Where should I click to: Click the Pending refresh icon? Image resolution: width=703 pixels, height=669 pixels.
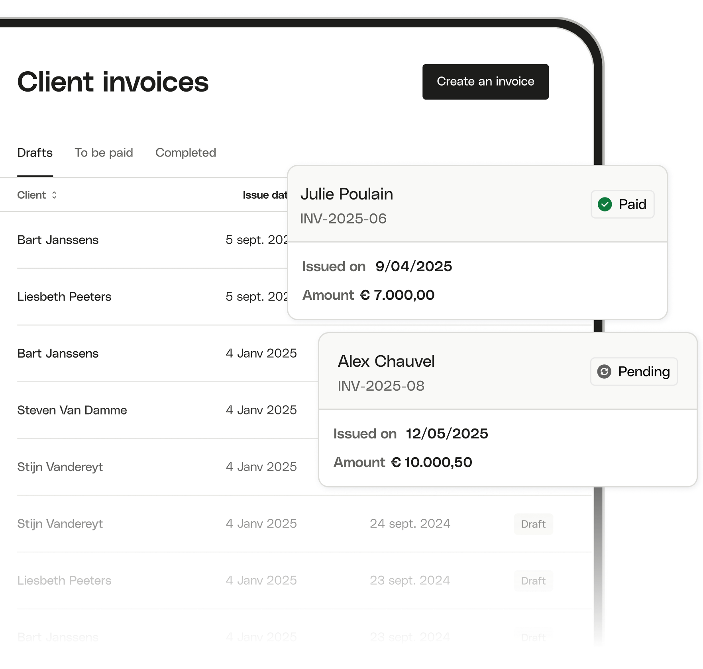tap(604, 372)
